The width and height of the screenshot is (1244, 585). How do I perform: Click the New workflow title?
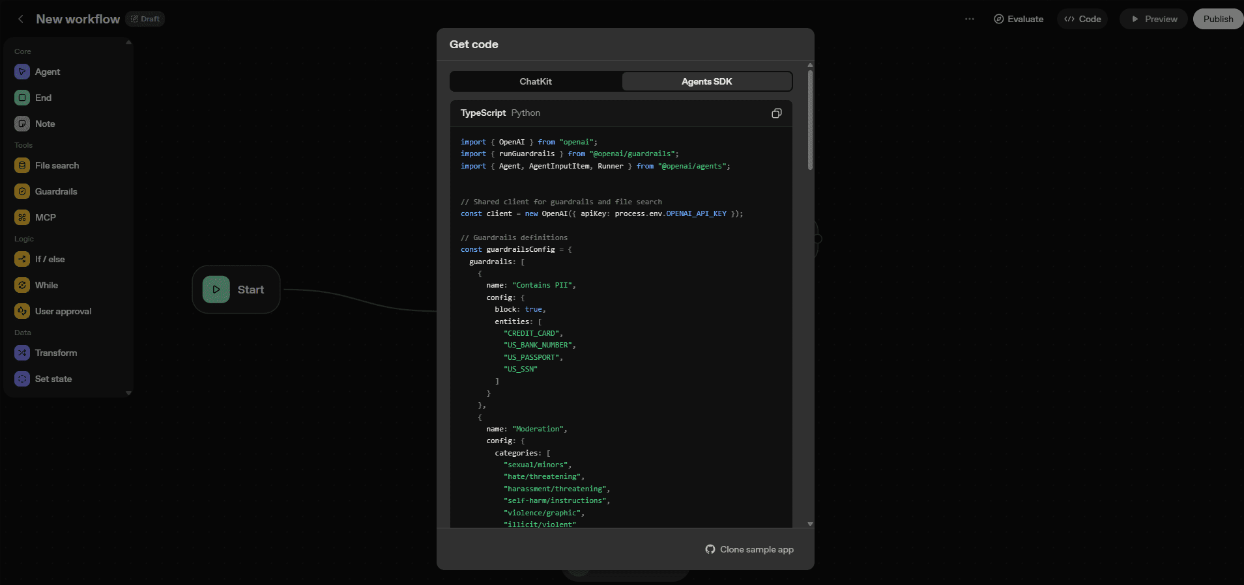(x=78, y=19)
